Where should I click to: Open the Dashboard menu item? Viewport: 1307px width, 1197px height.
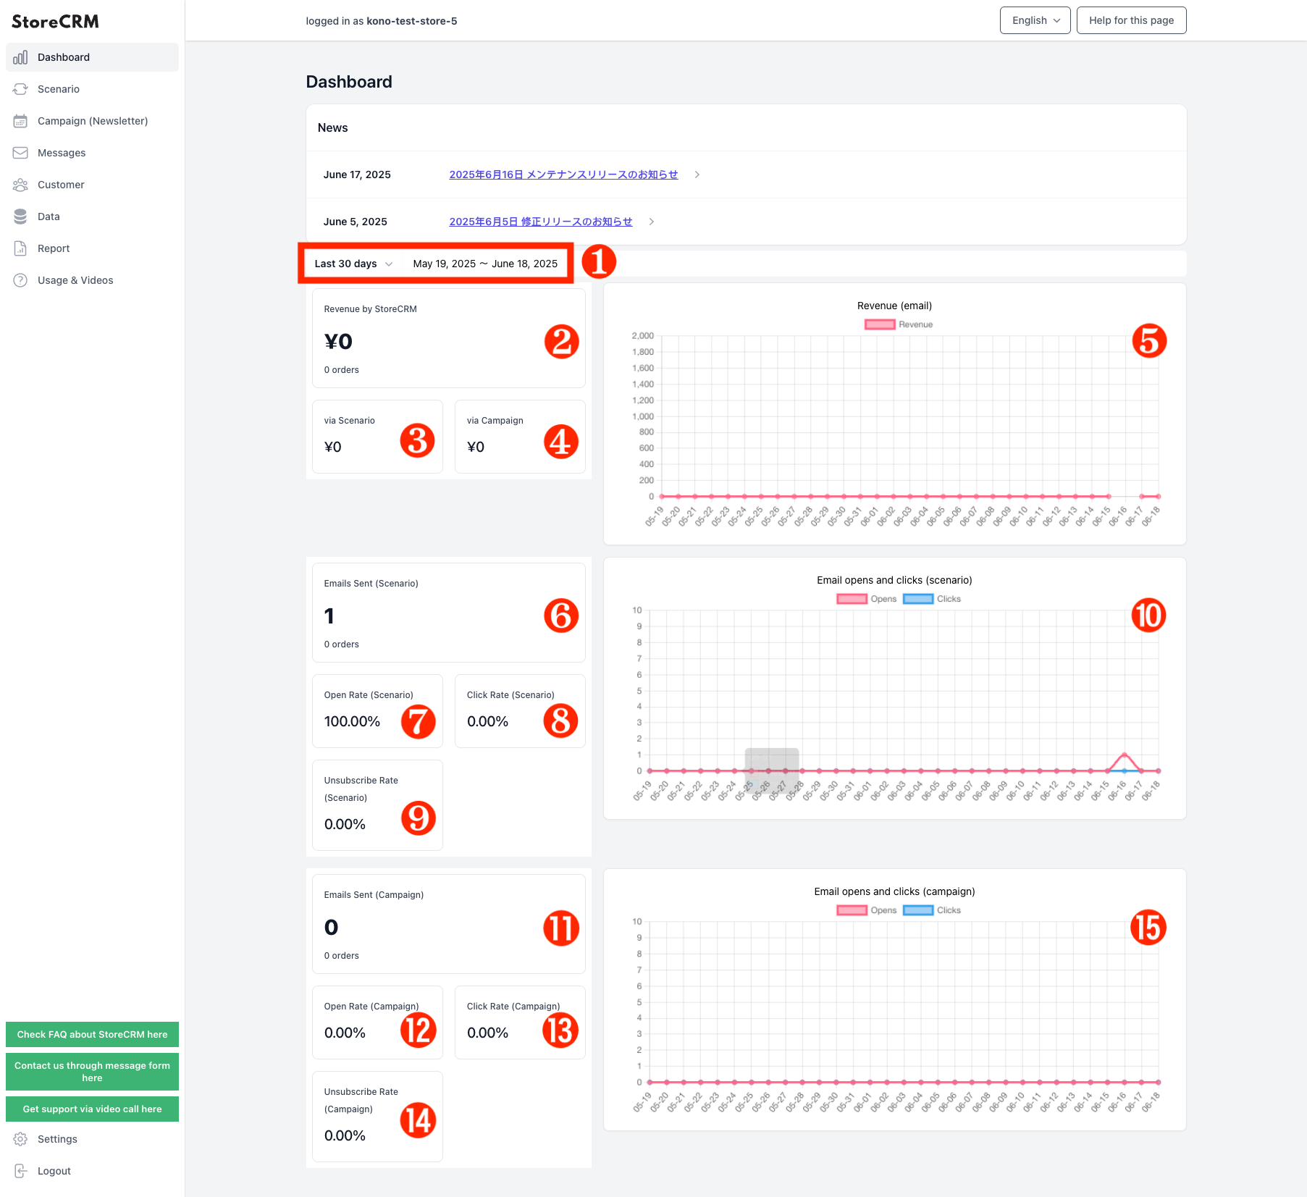[x=92, y=57]
